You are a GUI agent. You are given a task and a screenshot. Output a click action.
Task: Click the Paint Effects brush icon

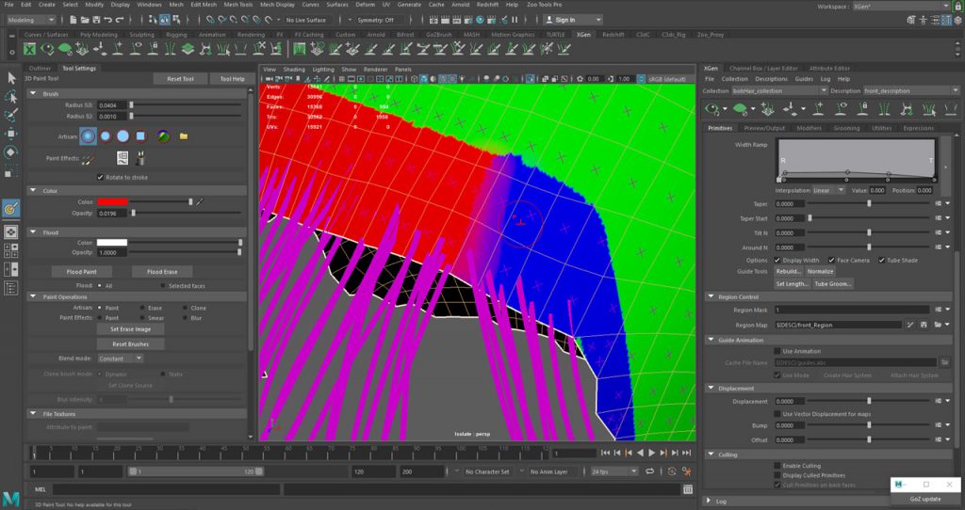point(88,159)
